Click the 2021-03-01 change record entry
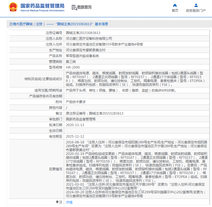The height and width of the screenshot is (207, 212). point(135,186)
